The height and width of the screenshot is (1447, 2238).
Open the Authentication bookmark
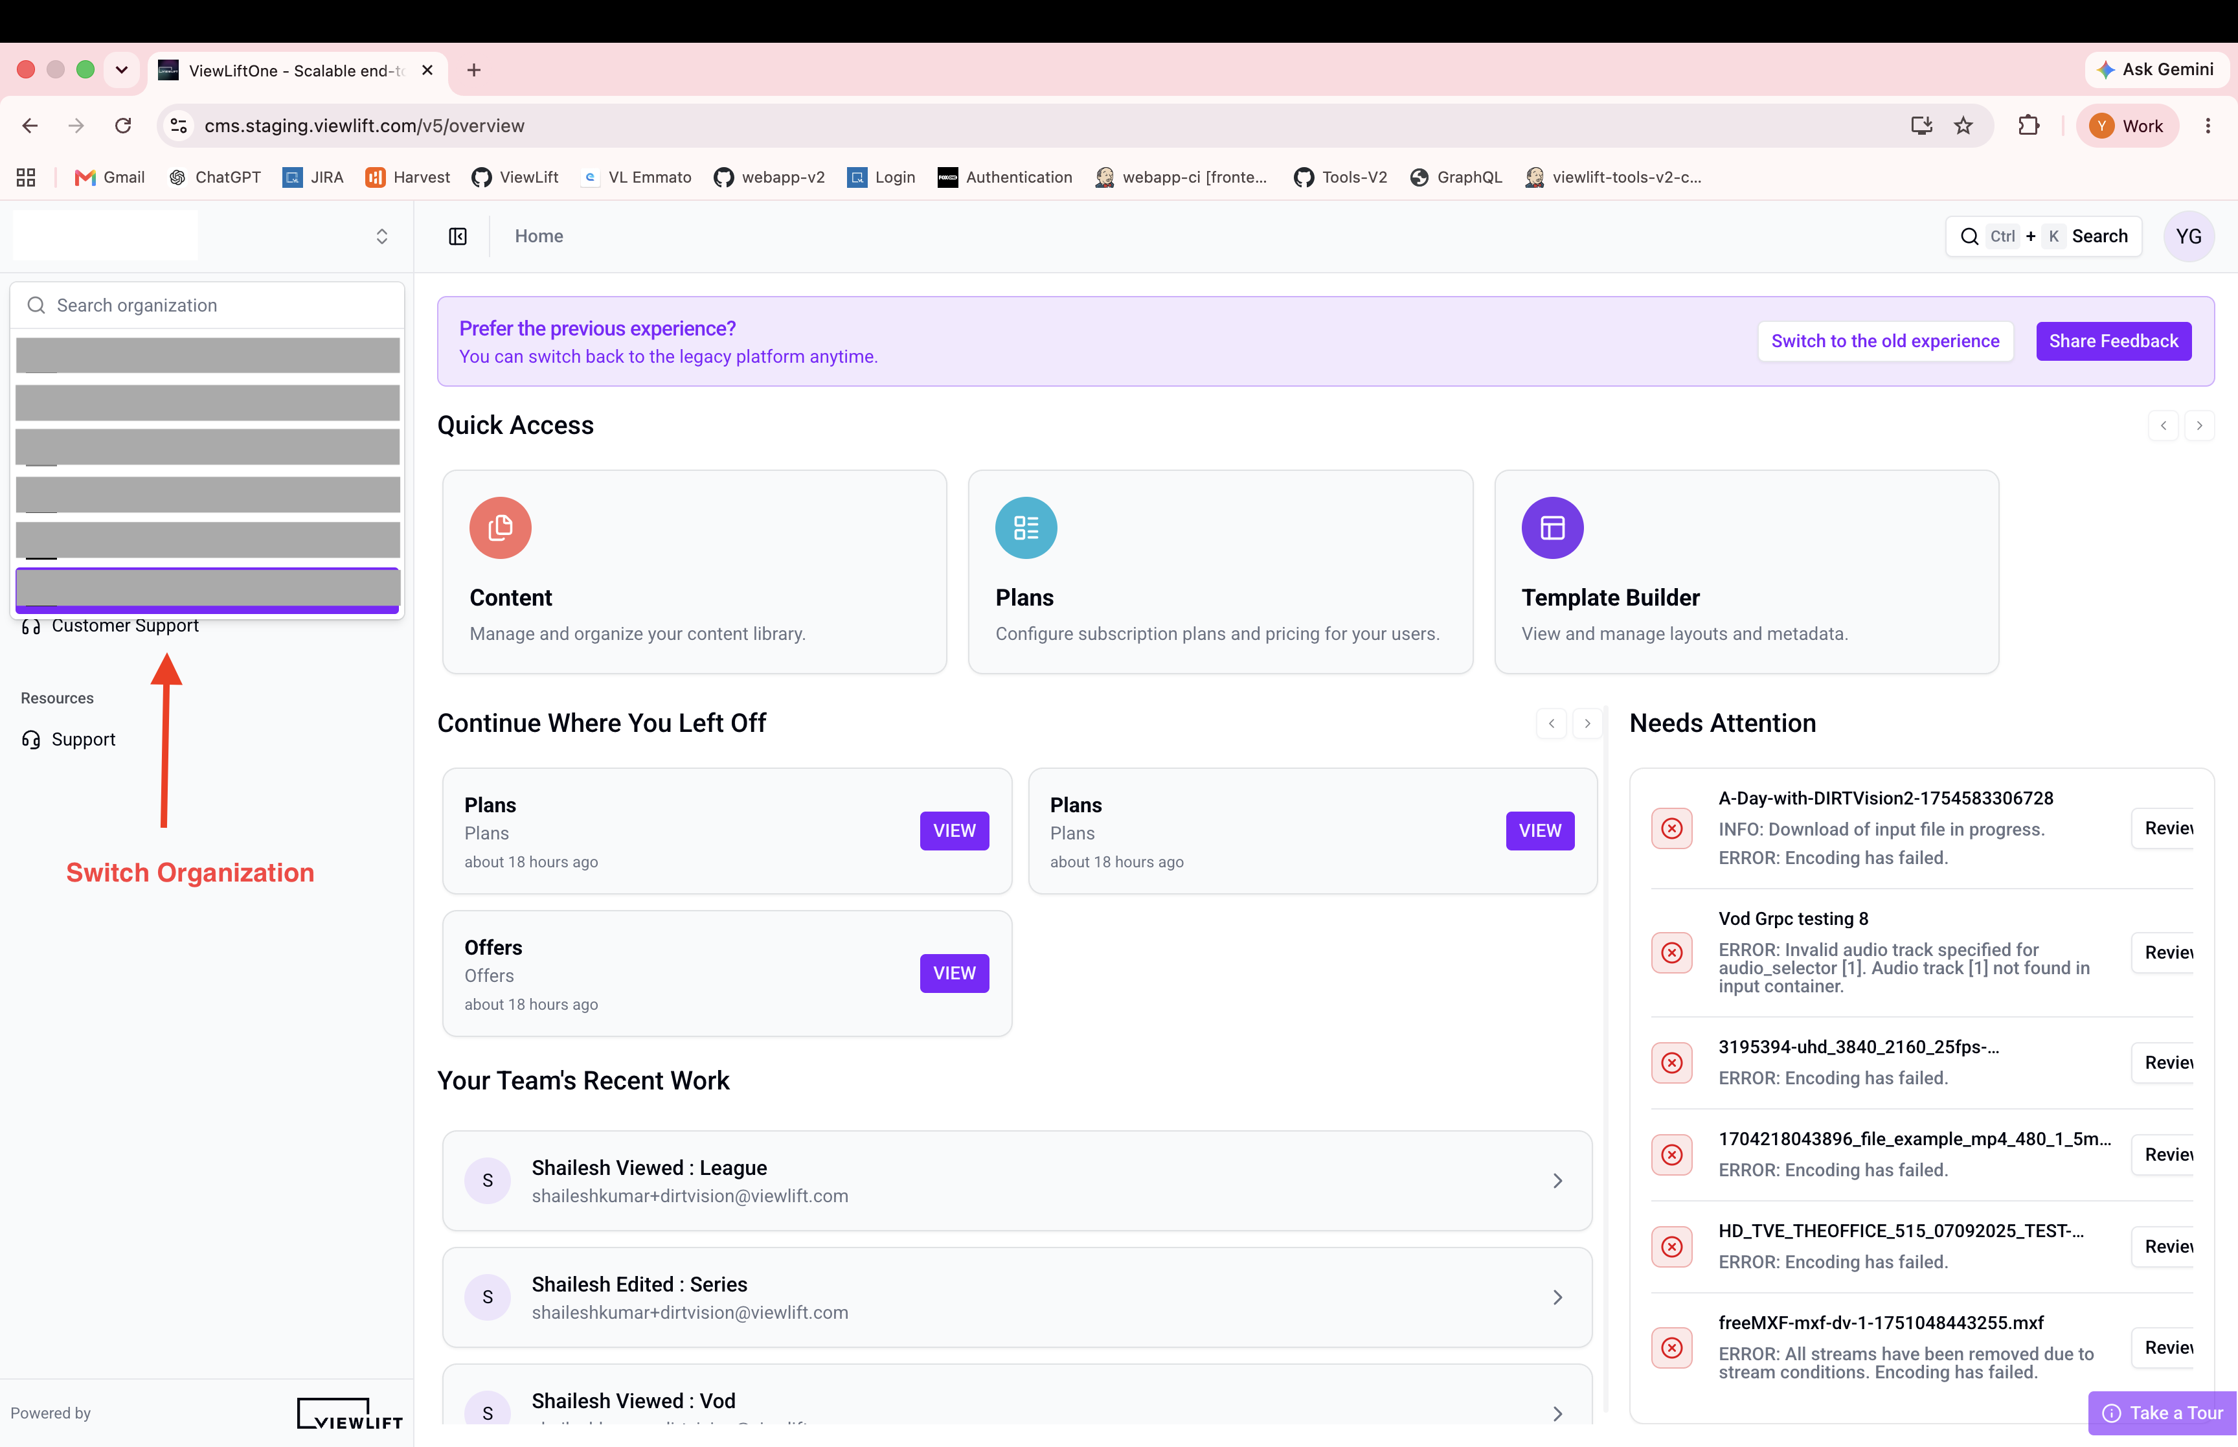point(1005,177)
